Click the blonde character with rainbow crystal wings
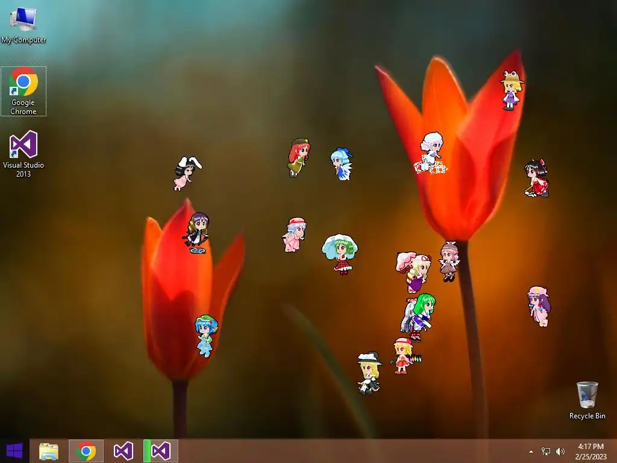This screenshot has height=463, width=617. tap(405, 356)
